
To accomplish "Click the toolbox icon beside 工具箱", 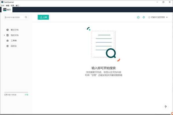I will 7,41.
